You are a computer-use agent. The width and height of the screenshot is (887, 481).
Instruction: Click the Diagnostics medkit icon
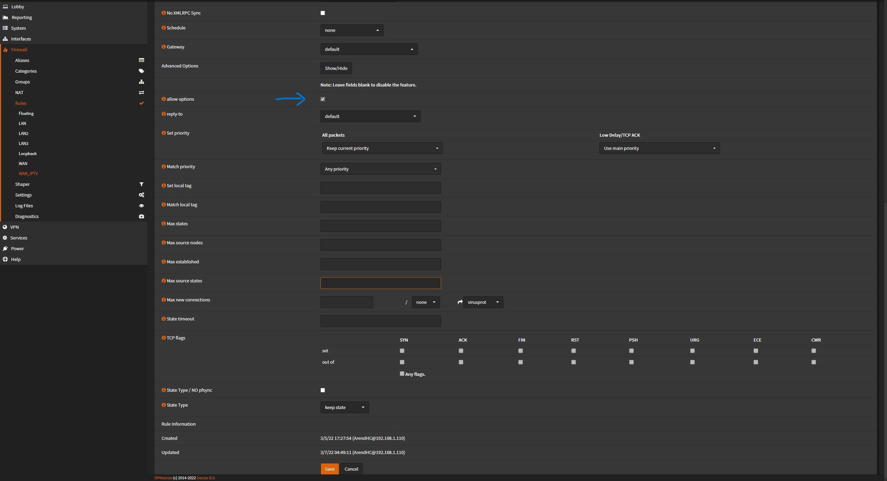coord(141,216)
